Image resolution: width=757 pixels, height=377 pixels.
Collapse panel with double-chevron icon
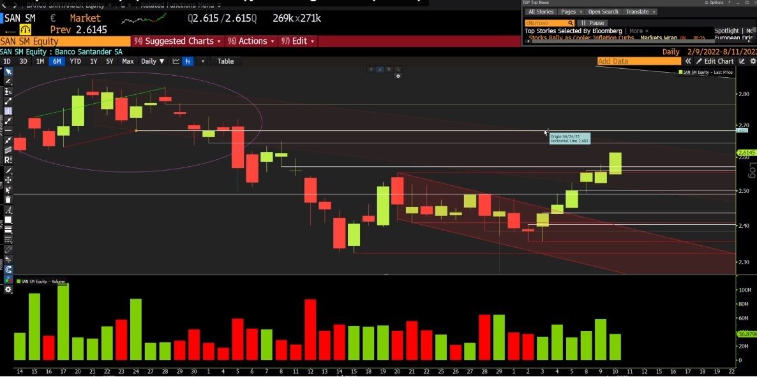pos(688,61)
